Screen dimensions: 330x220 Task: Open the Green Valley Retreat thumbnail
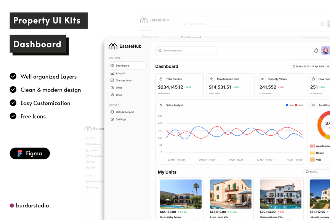pyautogui.click(x=181, y=194)
